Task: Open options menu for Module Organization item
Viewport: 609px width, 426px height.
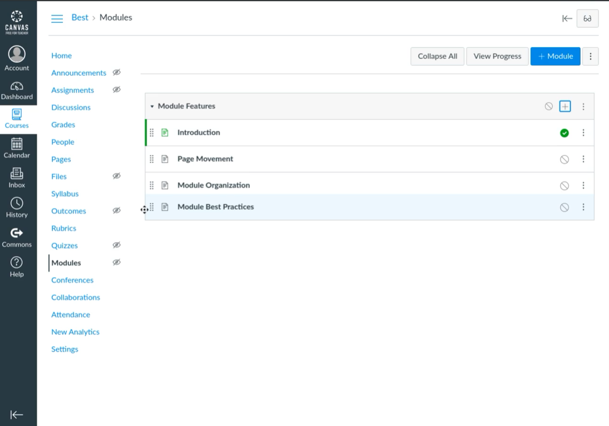Action: [583, 185]
